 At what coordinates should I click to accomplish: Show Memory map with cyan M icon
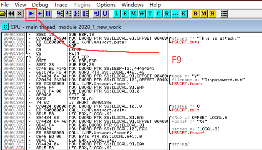pos(133,13)
